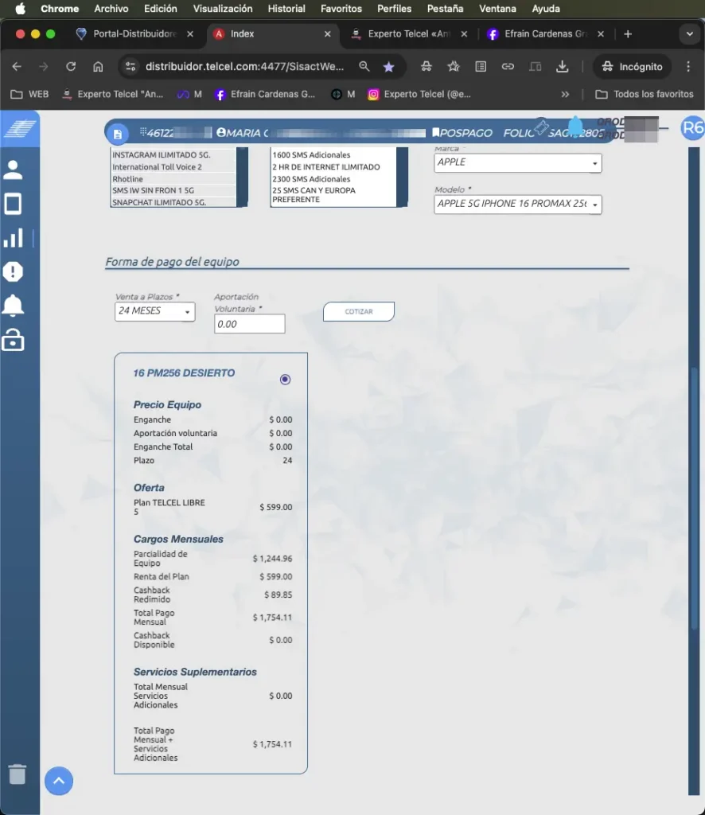Open the bell notifications icon in the sidebar
The height and width of the screenshot is (815, 705).
coord(13,306)
